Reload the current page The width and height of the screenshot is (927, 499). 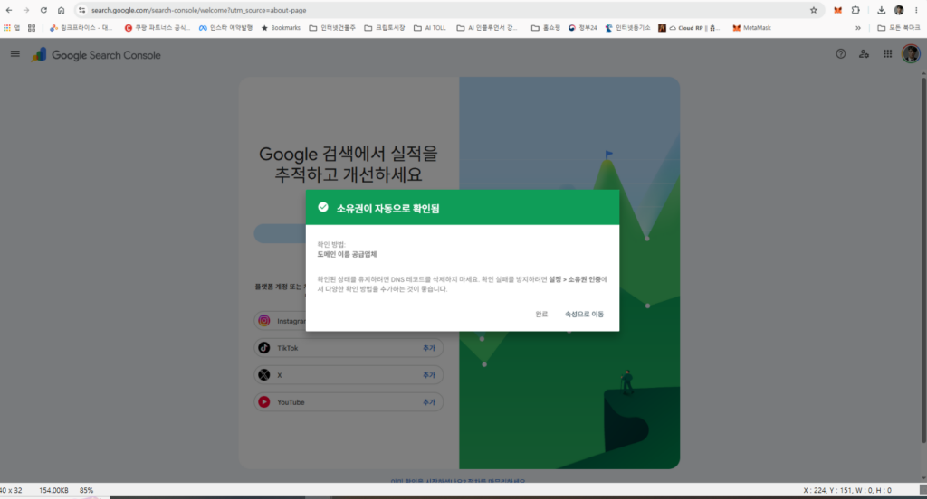click(43, 10)
